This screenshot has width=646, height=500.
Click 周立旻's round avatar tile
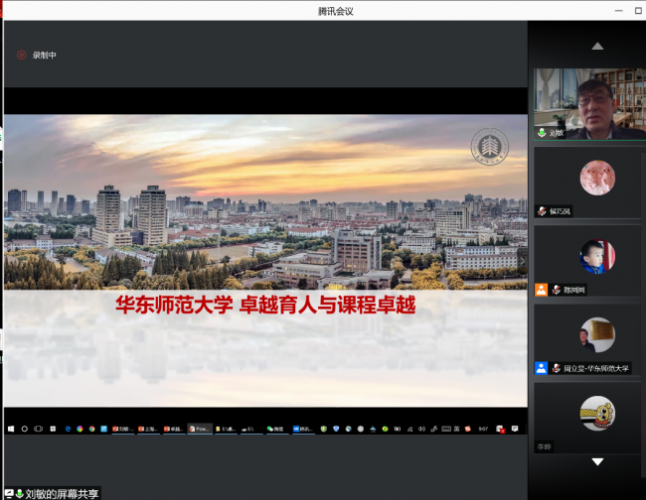coord(597,334)
